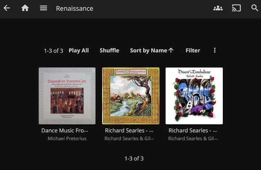Open the Filter options
Screen dimensions: 261x170
pyautogui.click(x=193, y=50)
